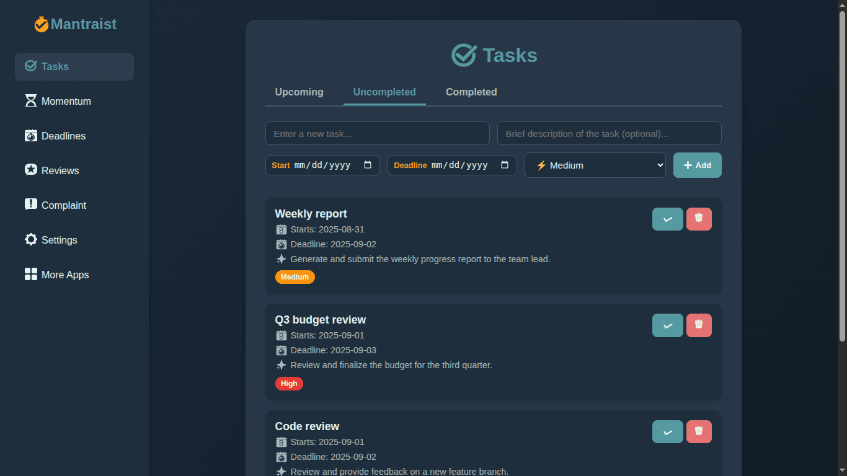Switch to the Upcoming tab
The image size is (847, 476).
[299, 92]
